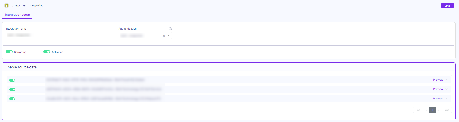
Task: Toggle off the first source data row
Action: pyautogui.click(x=12, y=80)
